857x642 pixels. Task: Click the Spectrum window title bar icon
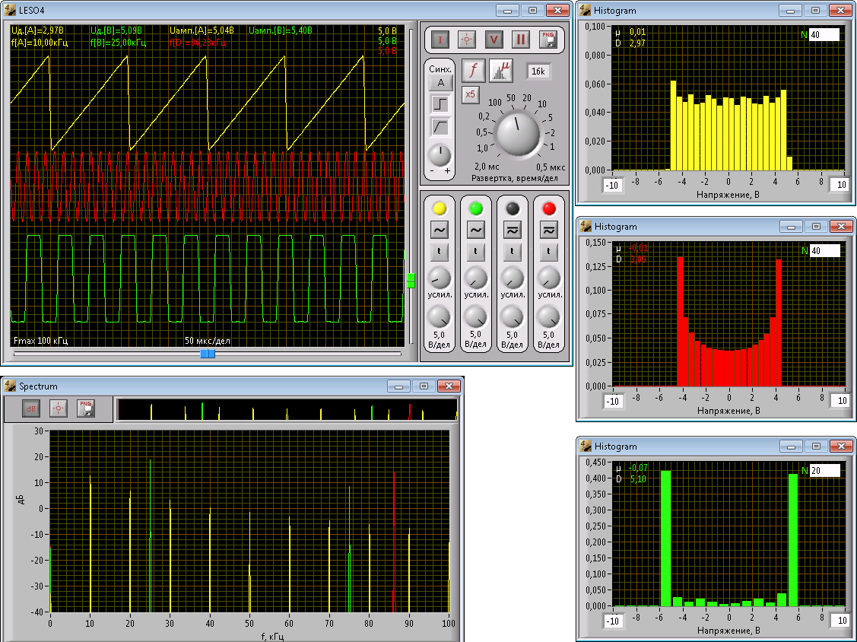coord(10,386)
